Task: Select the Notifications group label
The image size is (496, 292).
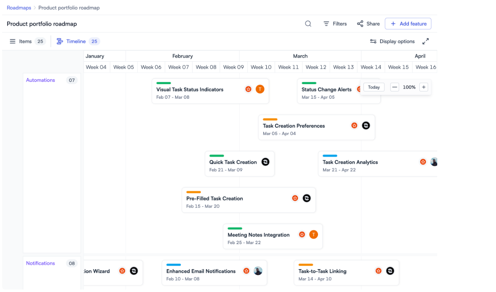Action: [x=40, y=263]
